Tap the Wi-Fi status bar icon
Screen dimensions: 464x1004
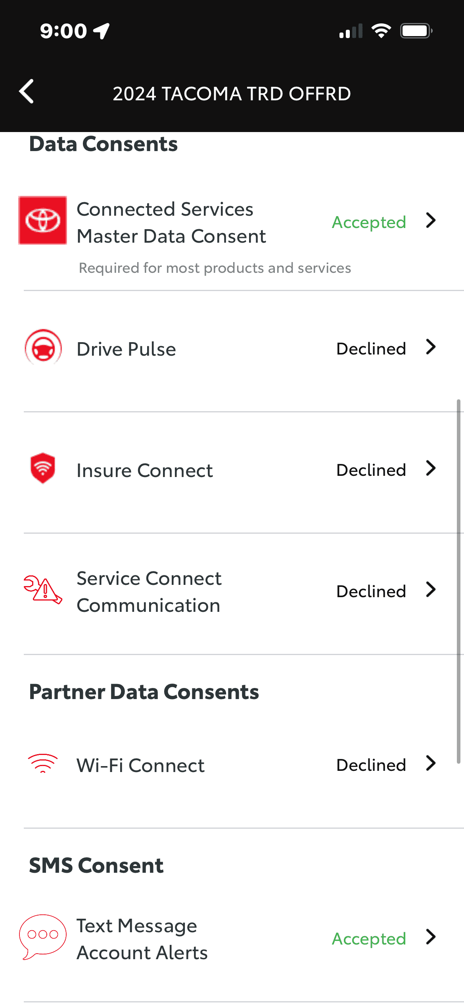(x=381, y=31)
